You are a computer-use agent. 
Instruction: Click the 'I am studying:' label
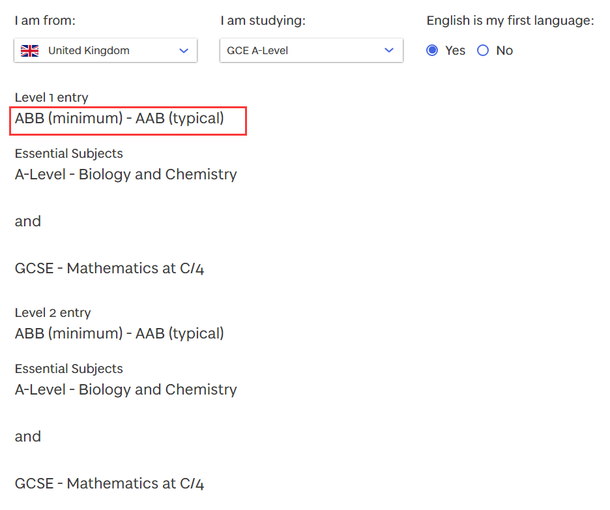[x=263, y=20]
